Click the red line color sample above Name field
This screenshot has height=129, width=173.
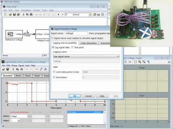(x=19, y=112)
